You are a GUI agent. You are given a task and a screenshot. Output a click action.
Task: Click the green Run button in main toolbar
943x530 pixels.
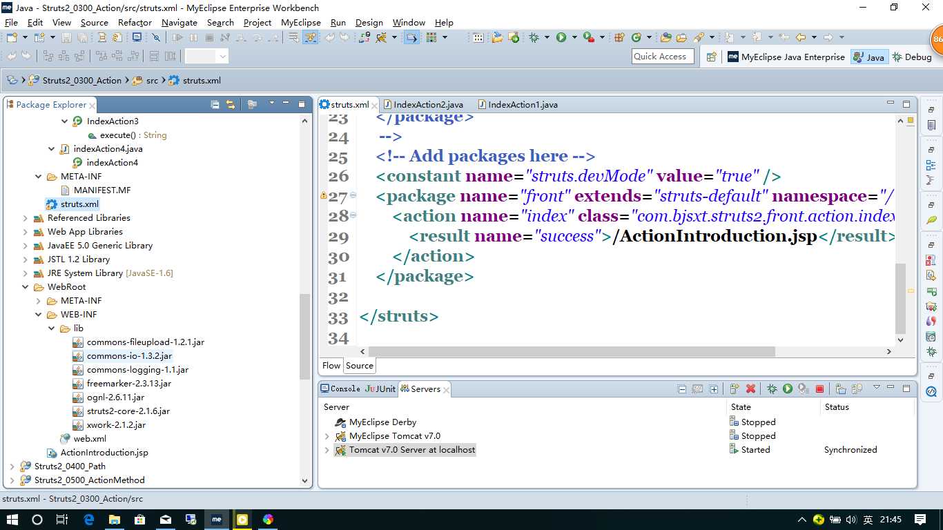[x=561, y=37]
